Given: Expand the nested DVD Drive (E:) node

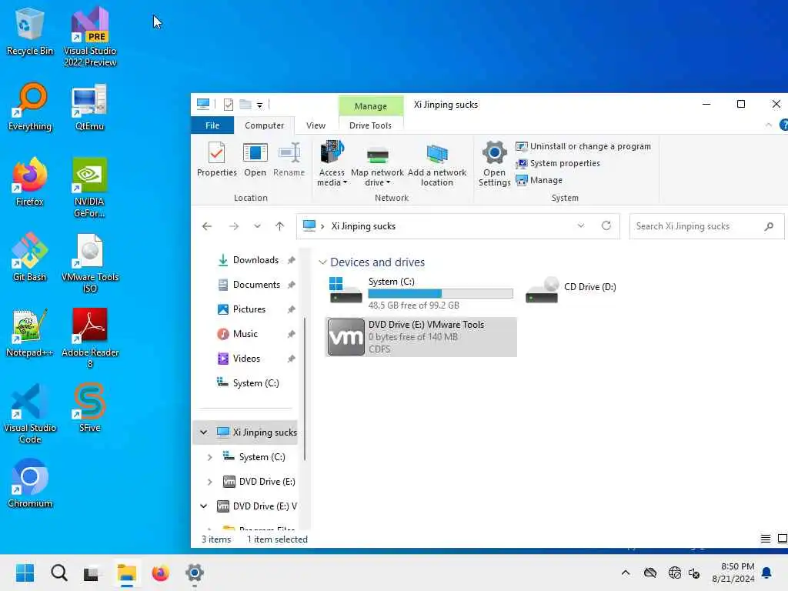Looking at the screenshot, I should [209, 482].
